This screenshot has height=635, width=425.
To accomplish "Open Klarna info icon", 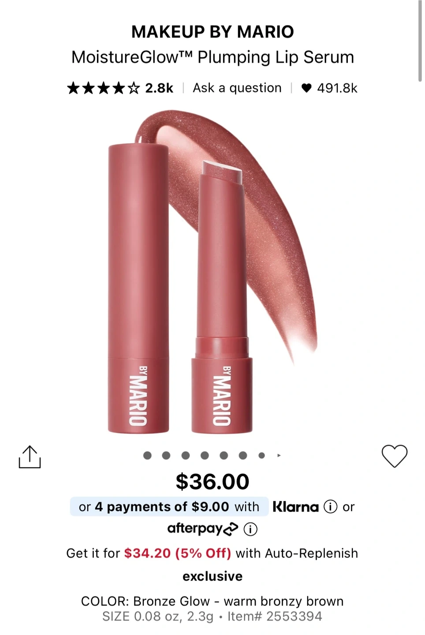I will pyautogui.click(x=330, y=507).
